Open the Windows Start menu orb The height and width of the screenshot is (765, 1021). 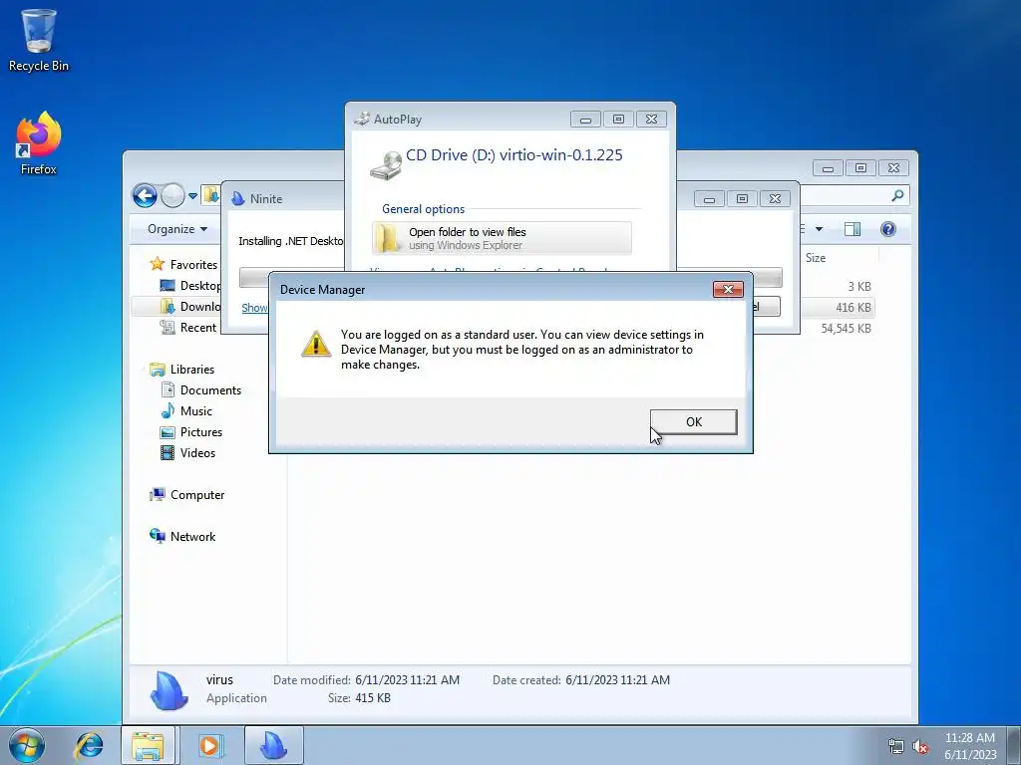pyautogui.click(x=27, y=745)
